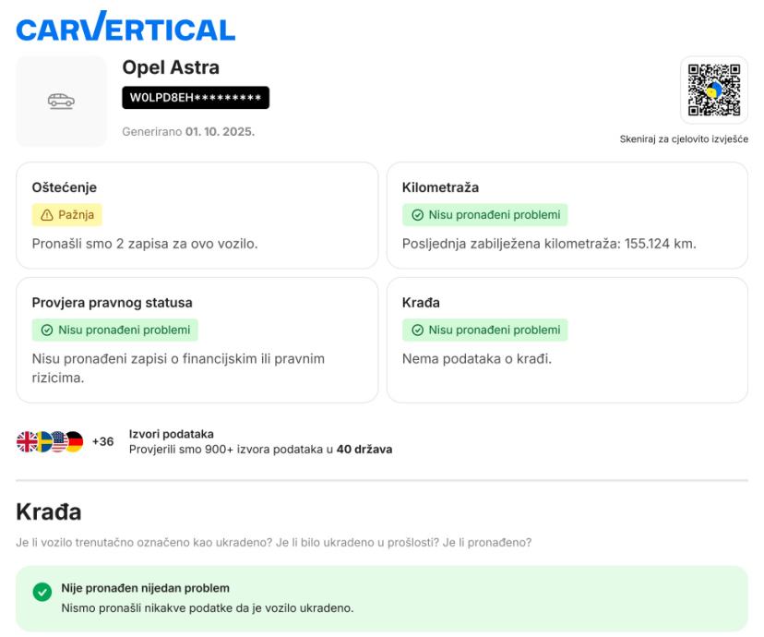Image resolution: width=764 pixels, height=637 pixels.
Task: Click the check icon under Provjera pravnog statusa
Action: click(45, 330)
